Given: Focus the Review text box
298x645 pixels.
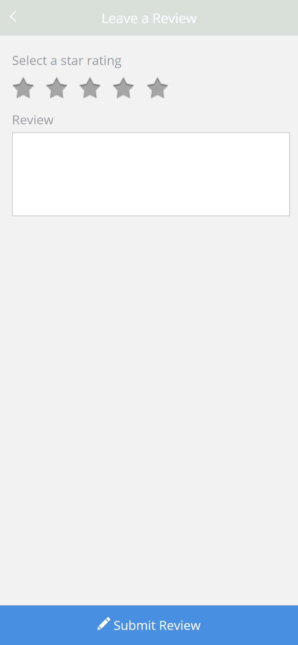Looking at the screenshot, I should 151,174.
